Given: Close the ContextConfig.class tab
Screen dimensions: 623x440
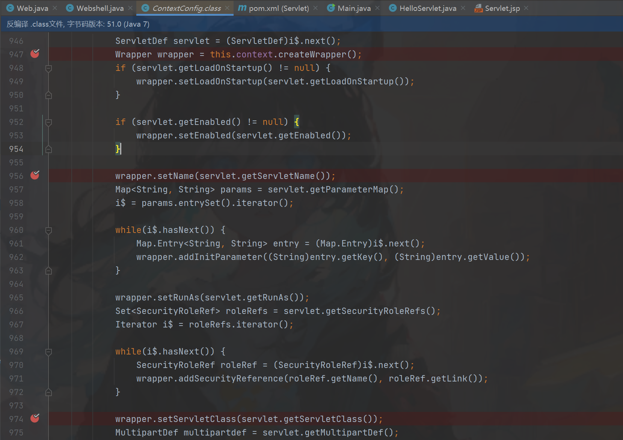Looking at the screenshot, I should tap(227, 8).
